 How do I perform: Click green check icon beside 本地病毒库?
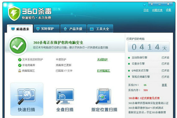click(20, 65)
